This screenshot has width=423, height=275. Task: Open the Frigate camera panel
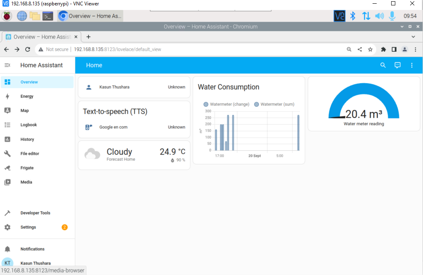point(27,168)
